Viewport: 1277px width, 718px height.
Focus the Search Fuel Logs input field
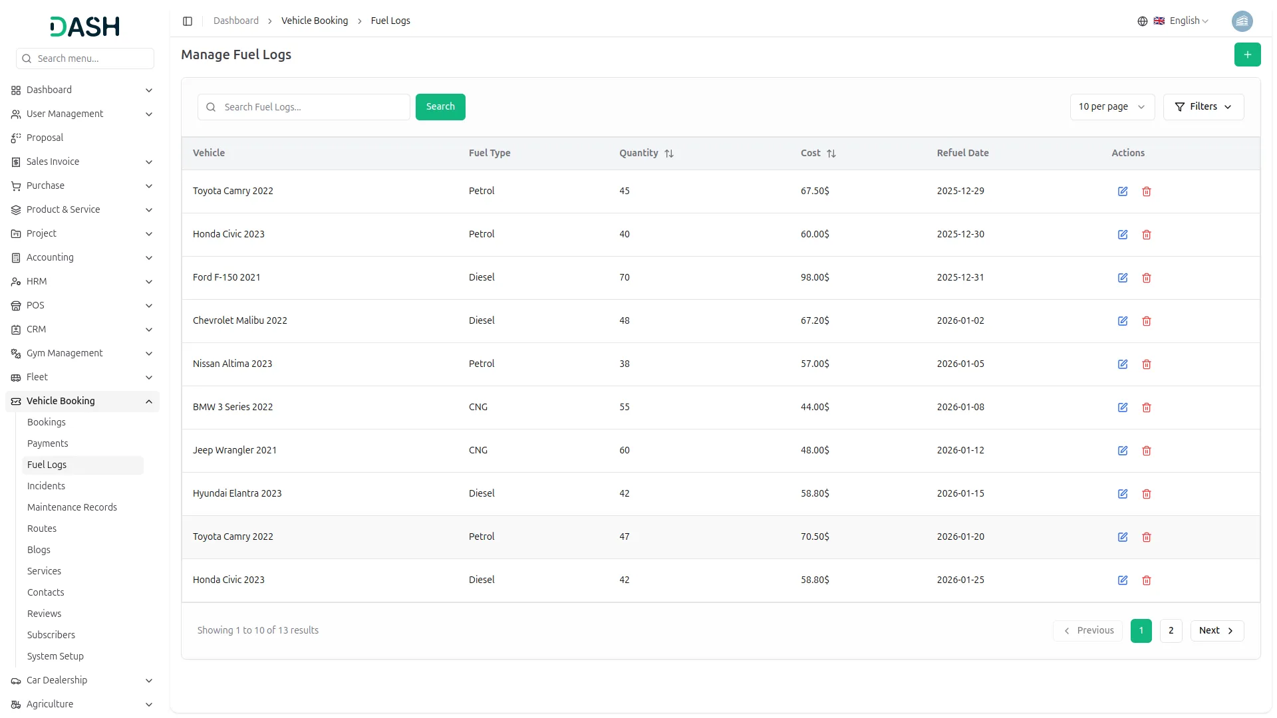click(x=313, y=107)
